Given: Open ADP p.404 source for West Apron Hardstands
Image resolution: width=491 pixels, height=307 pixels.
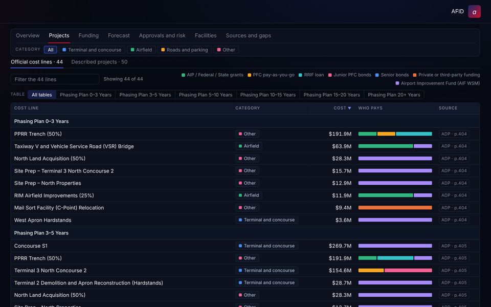Looking at the screenshot, I should pyautogui.click(x=454, y=220).
